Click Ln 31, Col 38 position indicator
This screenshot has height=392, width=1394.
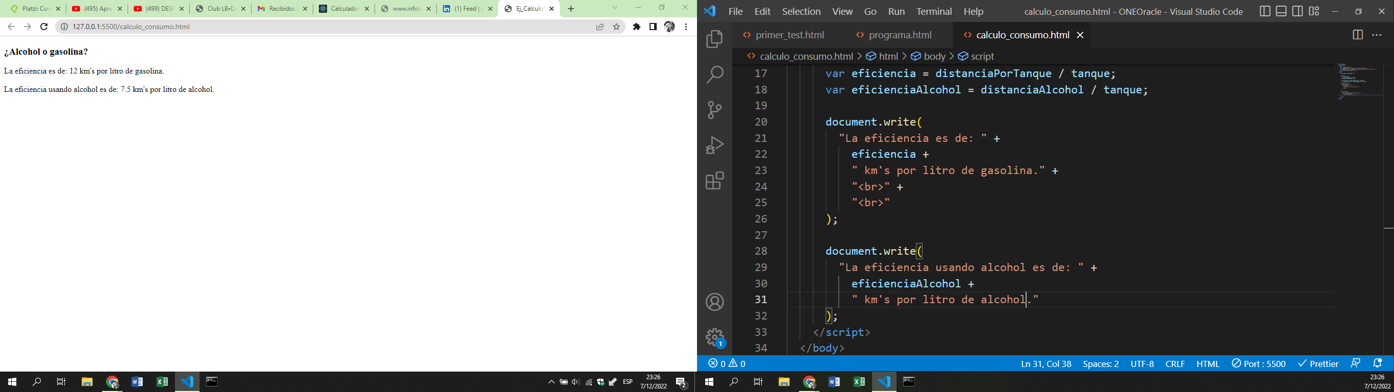[x=1046, y=363]
